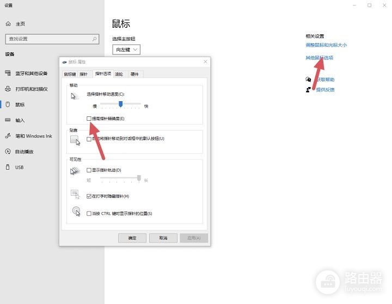Open the AutoPlay (自动播放) icon
Screen dimensions: 392x304
[8, 151]
